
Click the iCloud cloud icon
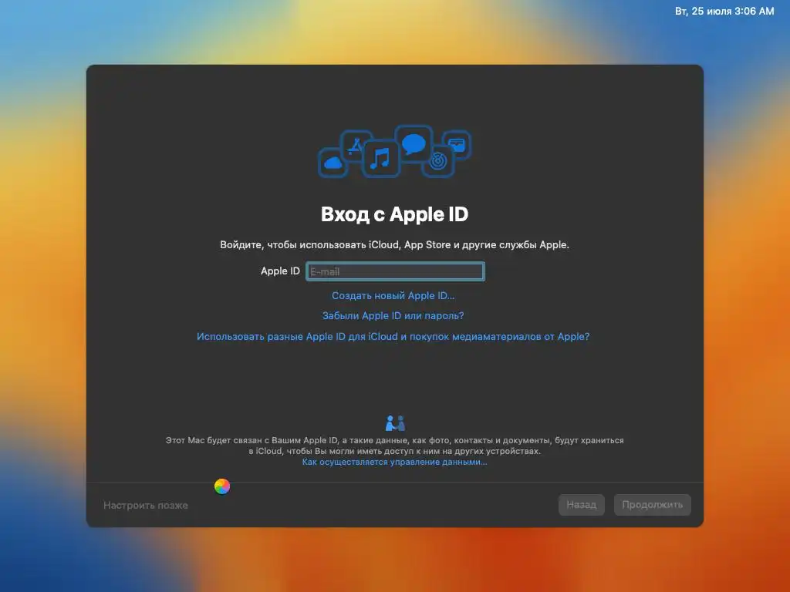point(333,163)
